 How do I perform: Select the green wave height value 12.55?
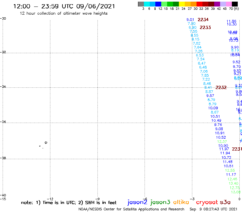[x=230, y=170]
